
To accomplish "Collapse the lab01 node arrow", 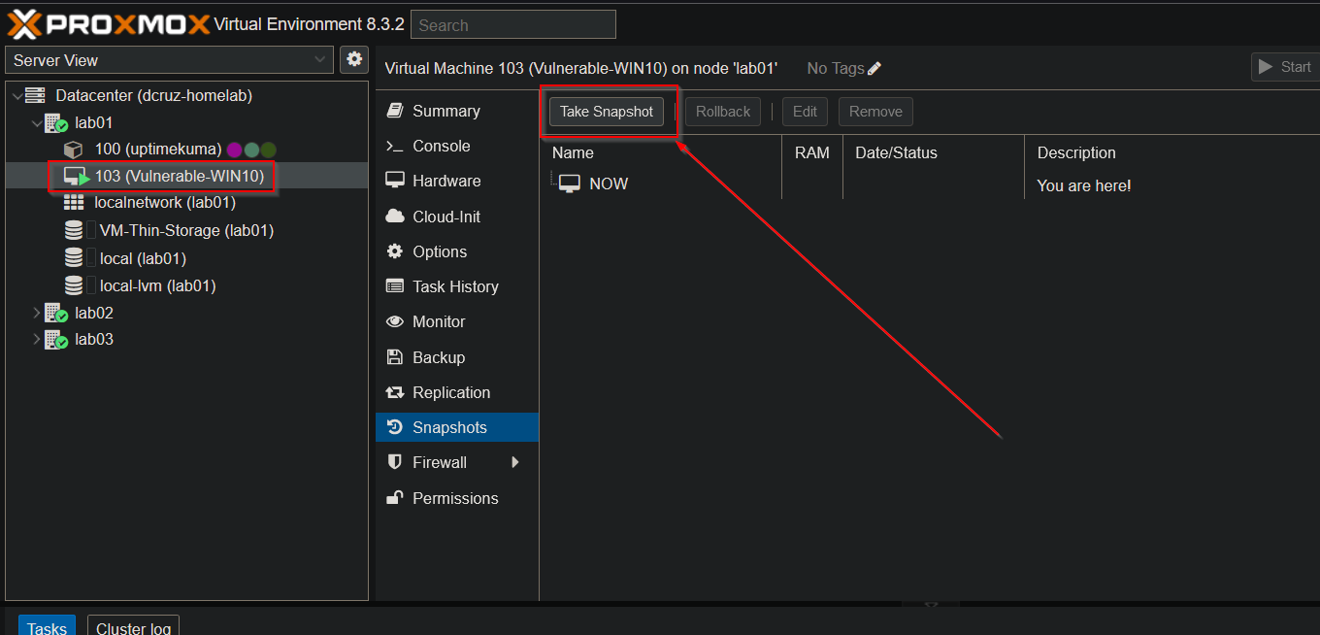I will 37,123.
